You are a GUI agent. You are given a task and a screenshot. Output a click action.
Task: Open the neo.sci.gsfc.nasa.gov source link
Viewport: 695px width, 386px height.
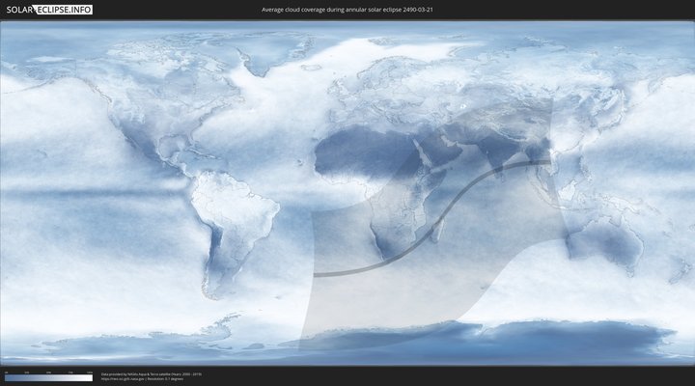(x=125, y=378)
